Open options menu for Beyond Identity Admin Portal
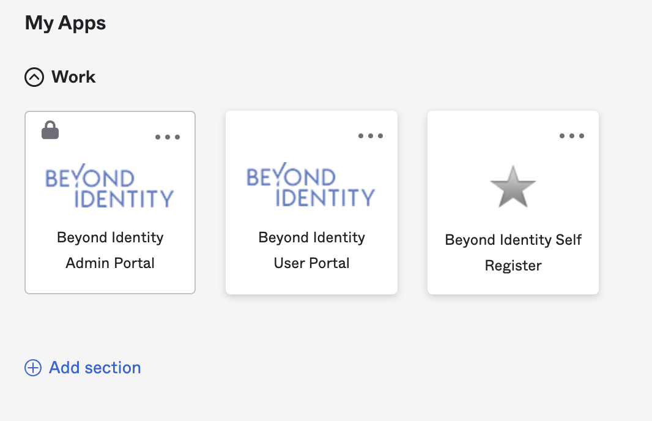Image resolution: width=652 pixels, height=421 pixels. click(x=168, y=137)
